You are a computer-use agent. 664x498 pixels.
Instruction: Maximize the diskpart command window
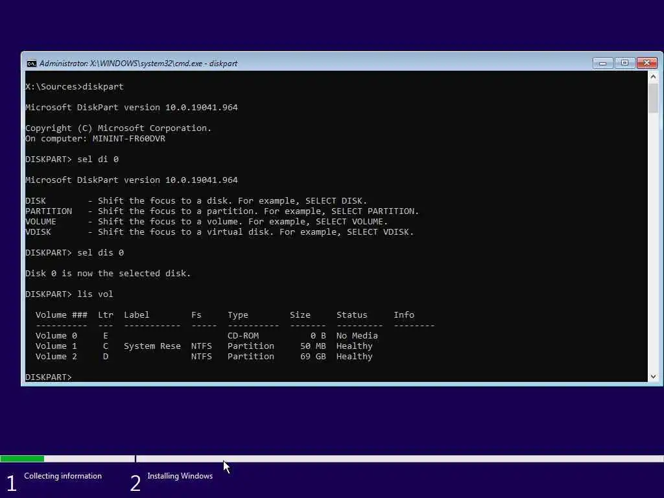coord(624,63)
